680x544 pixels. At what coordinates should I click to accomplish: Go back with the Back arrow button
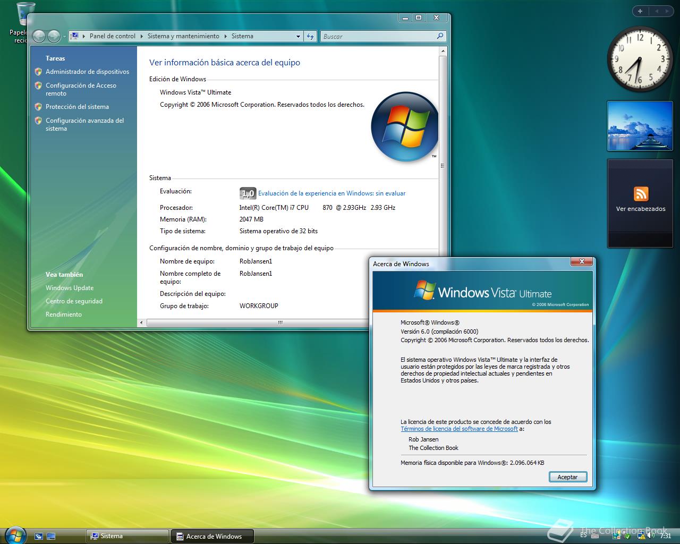39,36
